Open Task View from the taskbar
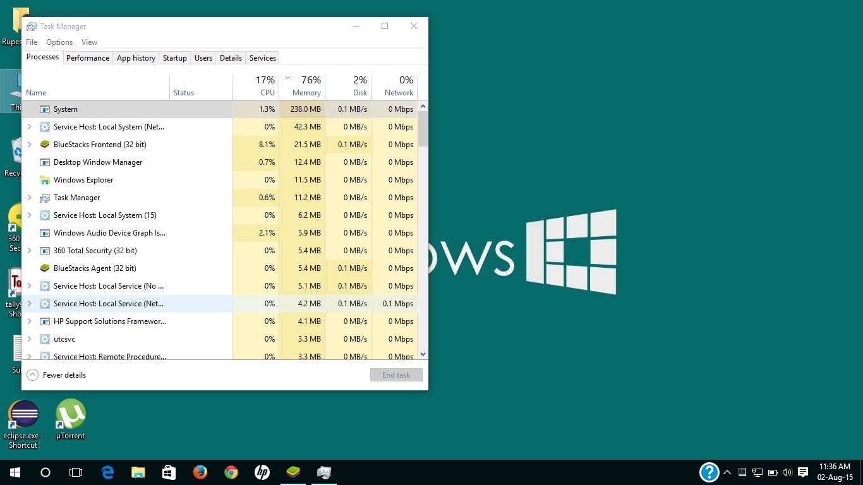 tap(76, 472)
